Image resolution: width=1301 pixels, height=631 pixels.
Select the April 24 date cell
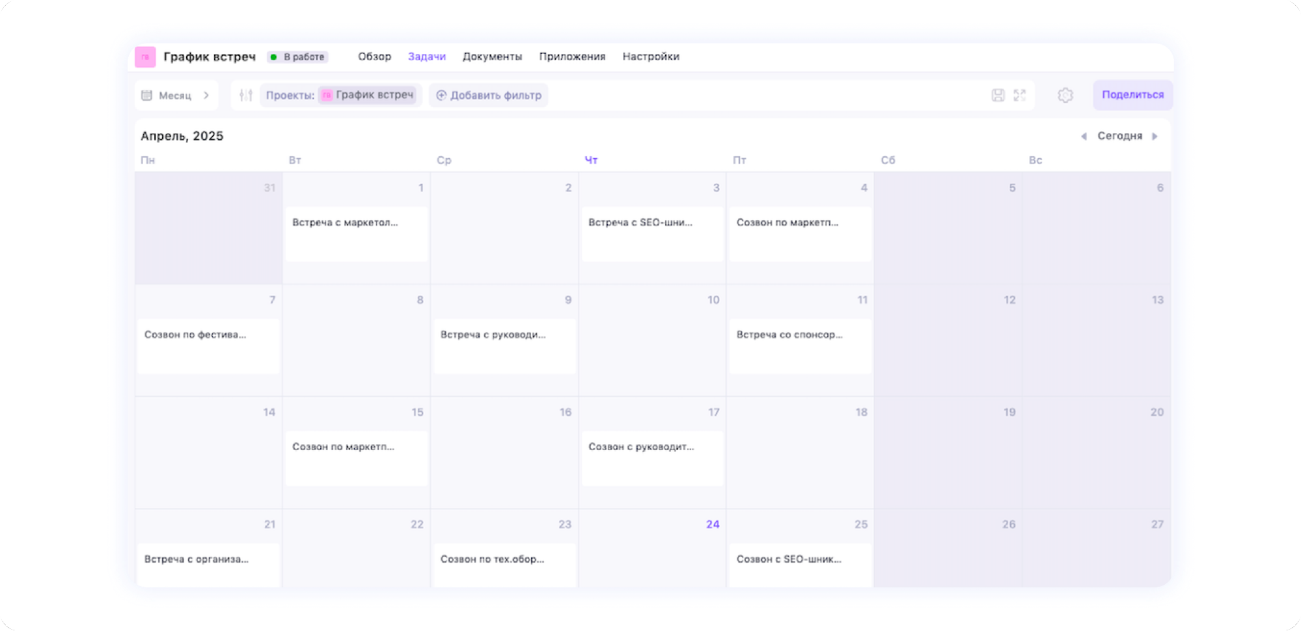pos(652,550)
